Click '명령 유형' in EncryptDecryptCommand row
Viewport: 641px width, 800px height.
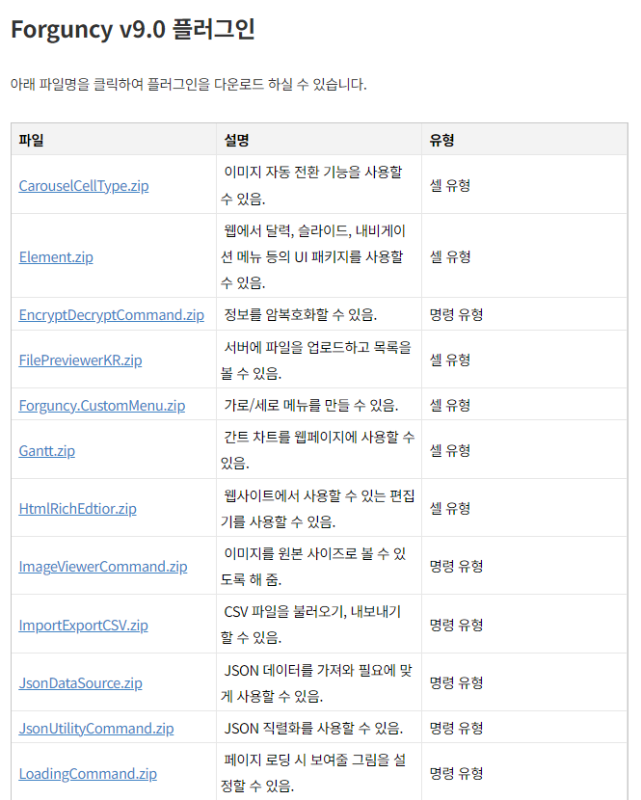pos(456,315)
